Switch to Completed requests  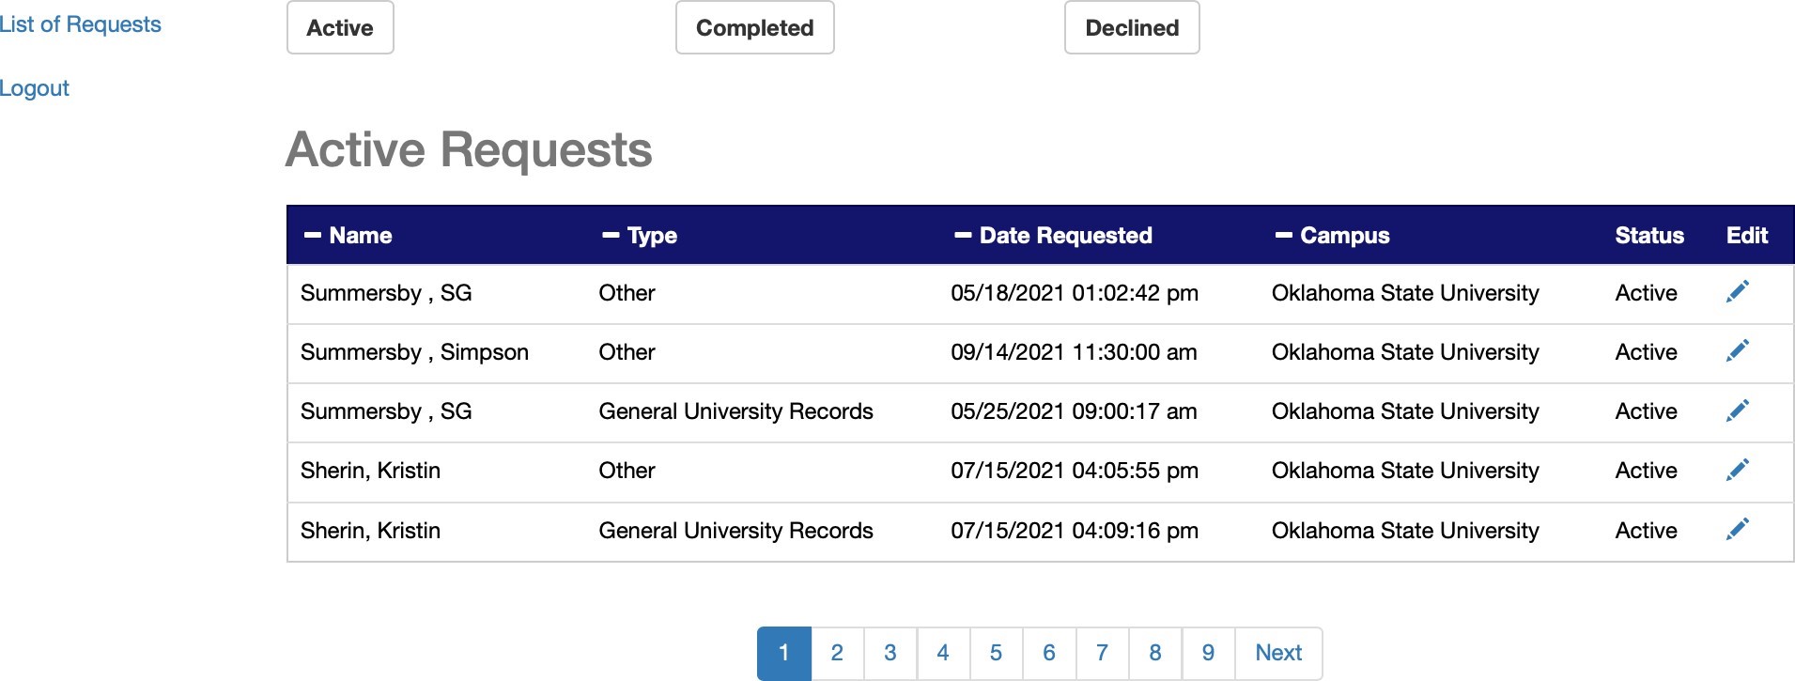coord(755,28)
